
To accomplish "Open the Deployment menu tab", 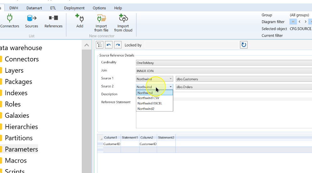I will point(74,8).
